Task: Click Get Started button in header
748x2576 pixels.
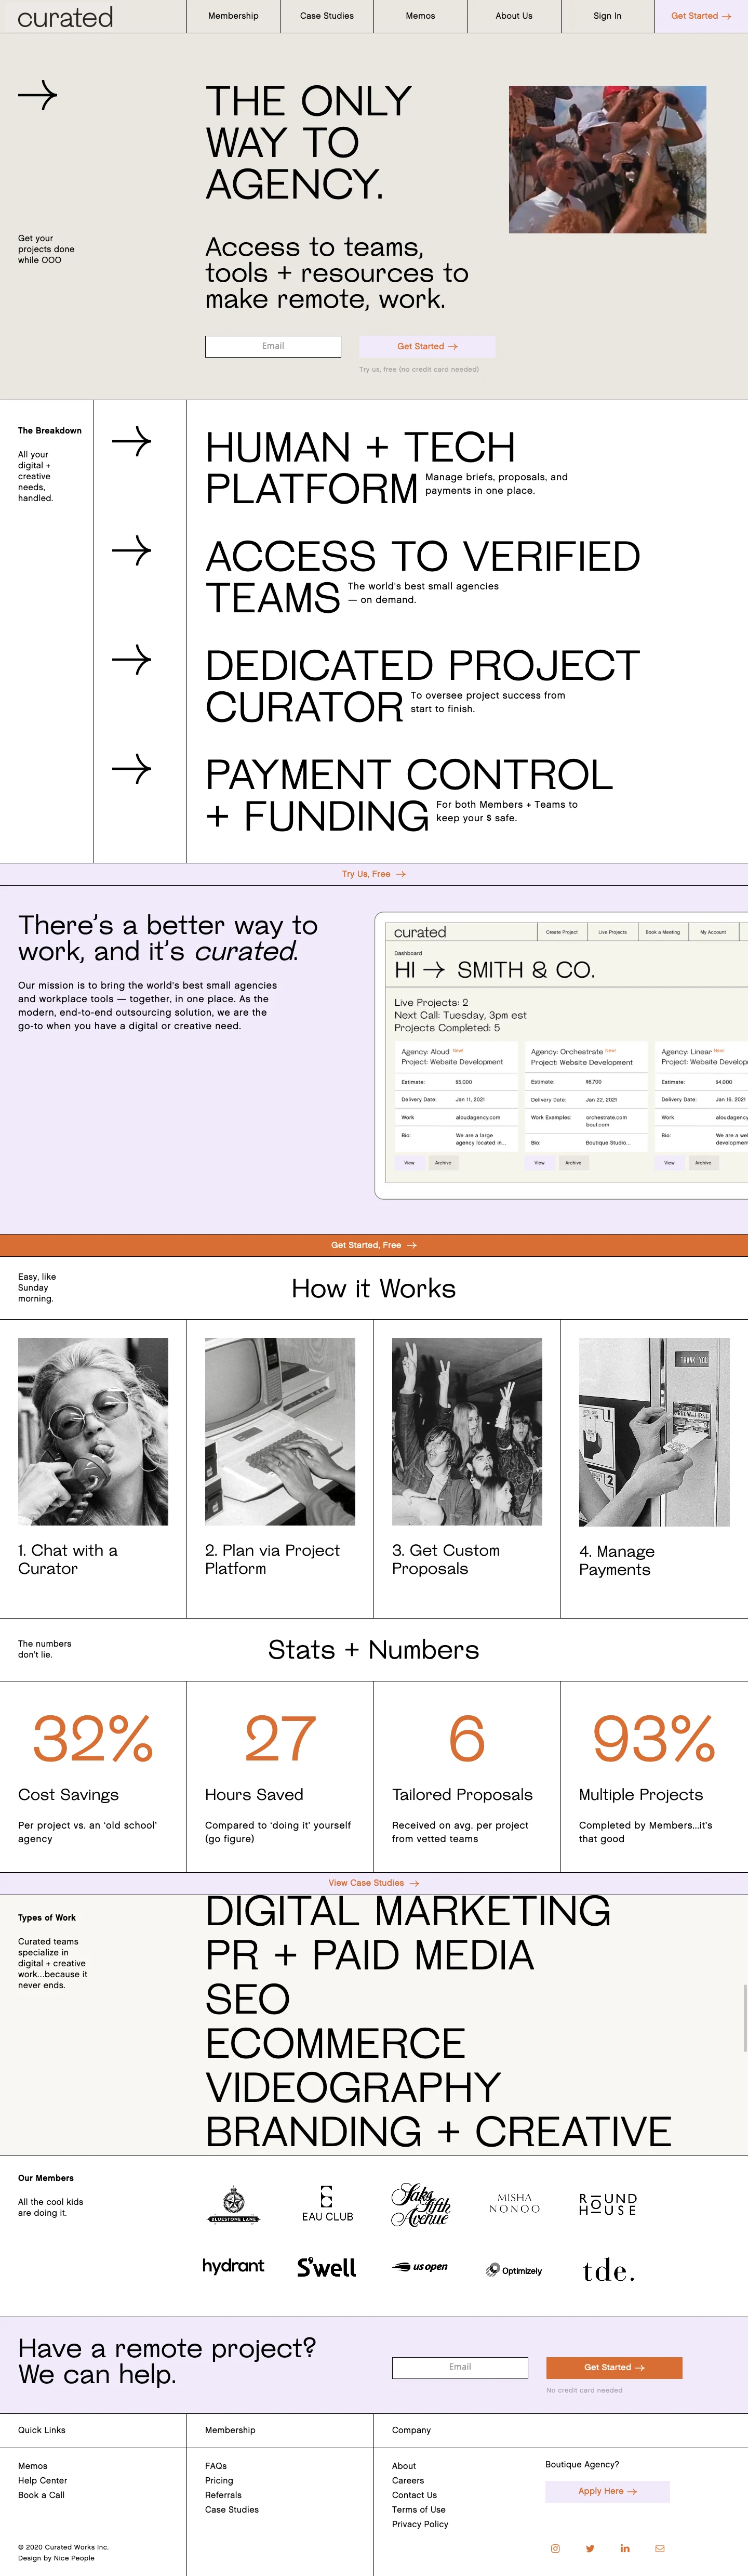Action: click(701, 16)
